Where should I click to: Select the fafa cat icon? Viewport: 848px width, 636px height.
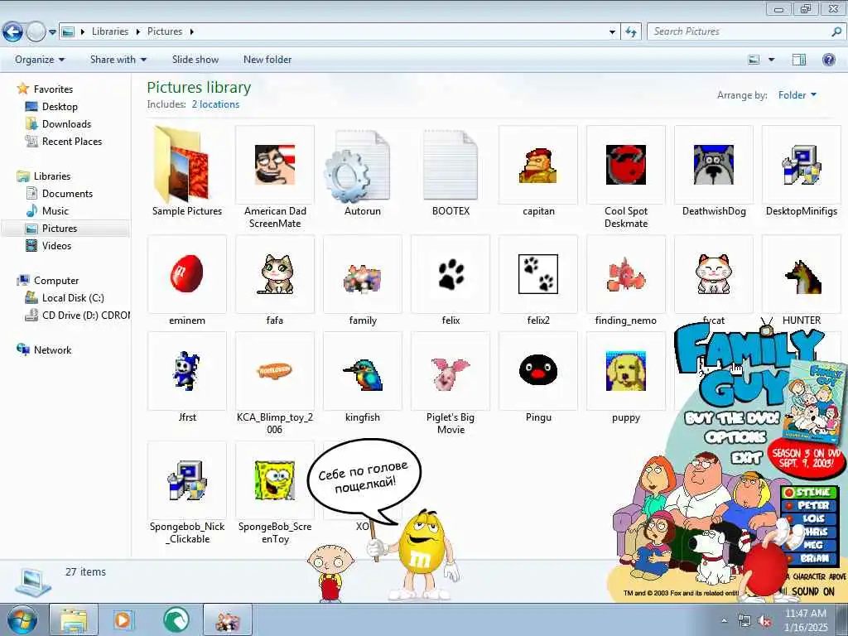click(275, 274)
